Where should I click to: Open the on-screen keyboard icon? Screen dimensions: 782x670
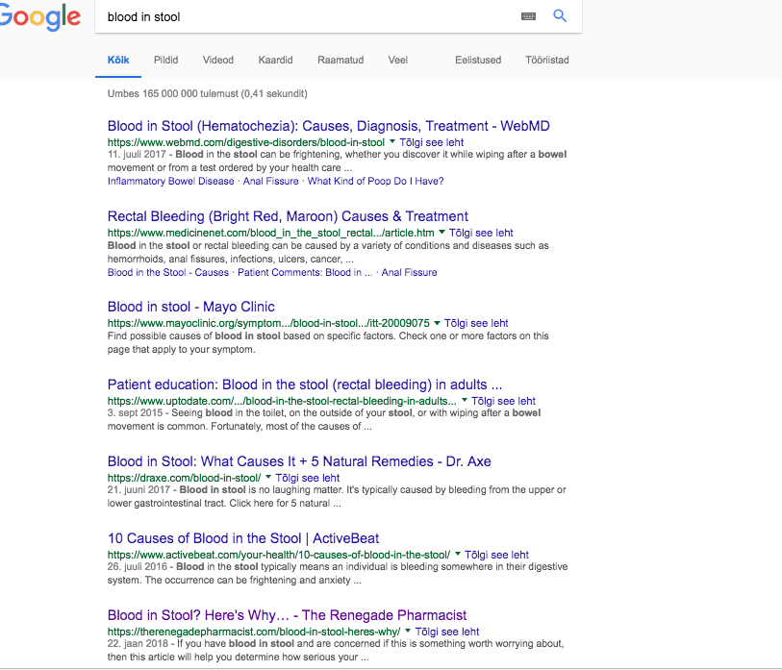[x=529, y=17]
